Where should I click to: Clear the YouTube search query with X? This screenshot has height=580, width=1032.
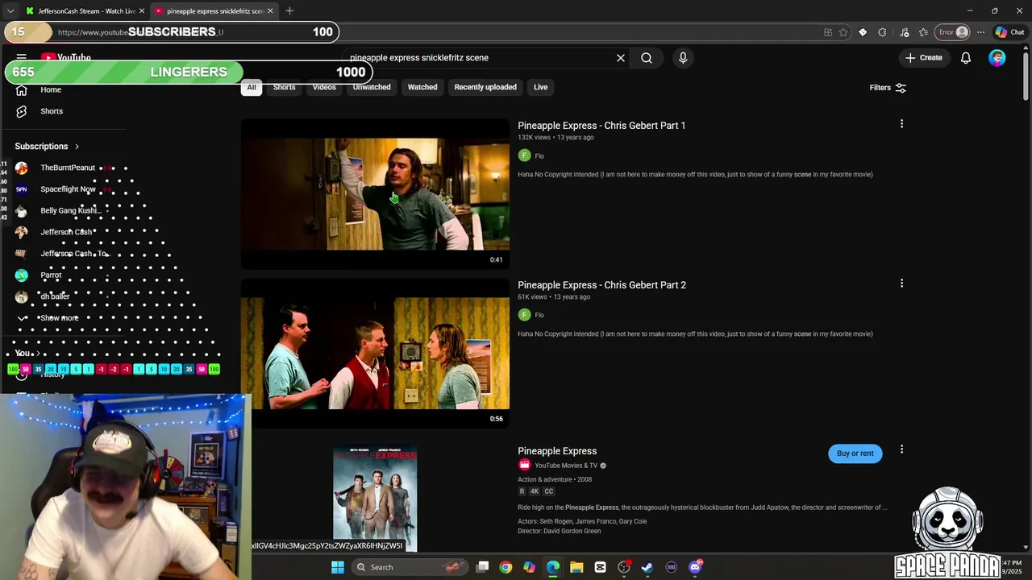(x=621, y=58)
